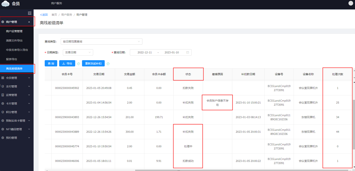Screen dimensions: 355x171
Task: Select card number 0000239000043893 cell
Action: pos(67,117)
